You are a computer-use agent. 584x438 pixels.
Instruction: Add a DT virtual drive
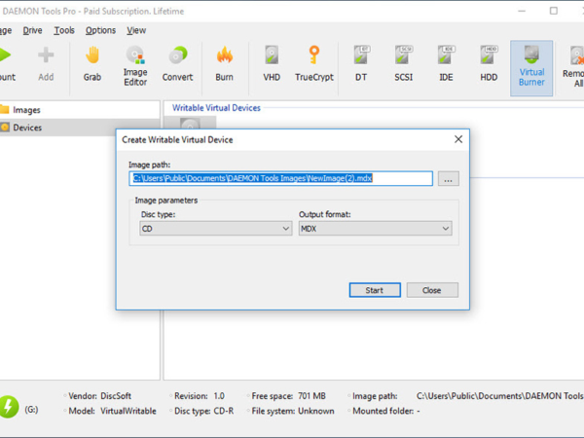pyautogui.click(x=361, y=63)
